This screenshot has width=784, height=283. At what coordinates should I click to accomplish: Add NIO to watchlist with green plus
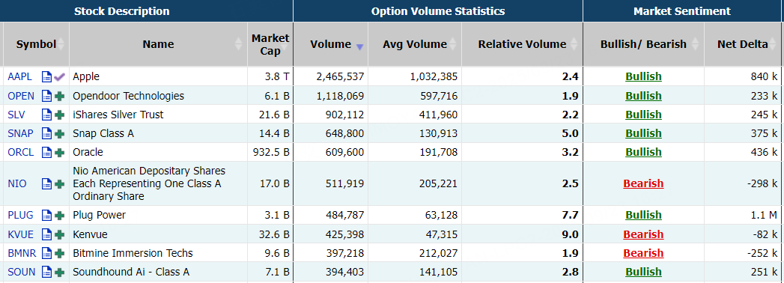tap(59, 183)
